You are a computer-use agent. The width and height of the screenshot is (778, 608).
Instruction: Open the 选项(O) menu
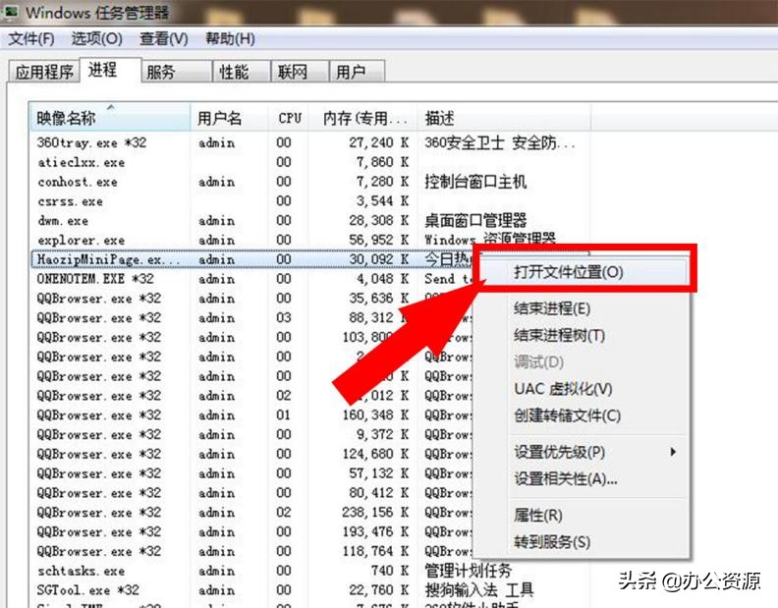coord(96,38)
